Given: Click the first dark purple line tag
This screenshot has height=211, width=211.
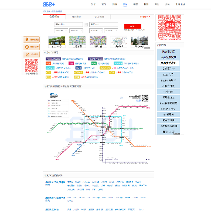Looking at the screenshot, I should [x=53, y=59].
